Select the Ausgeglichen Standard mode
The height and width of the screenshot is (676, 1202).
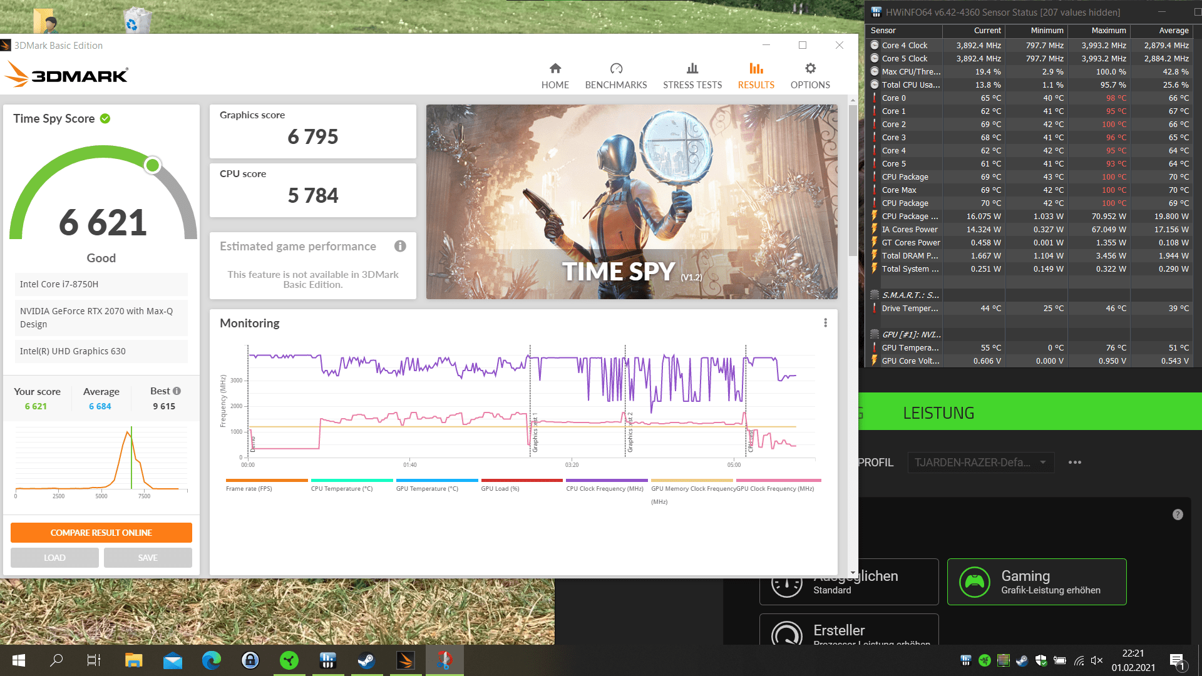point(849,581)
